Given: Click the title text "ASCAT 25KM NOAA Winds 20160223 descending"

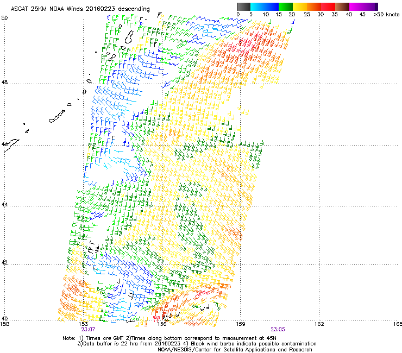Looking at the screenshot, I should tap(80, 9).
